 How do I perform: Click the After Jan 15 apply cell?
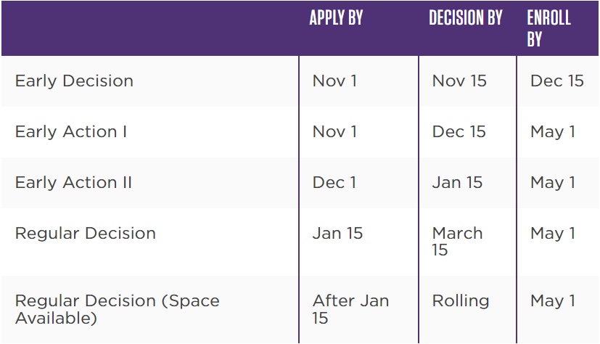tap(350, 309)
